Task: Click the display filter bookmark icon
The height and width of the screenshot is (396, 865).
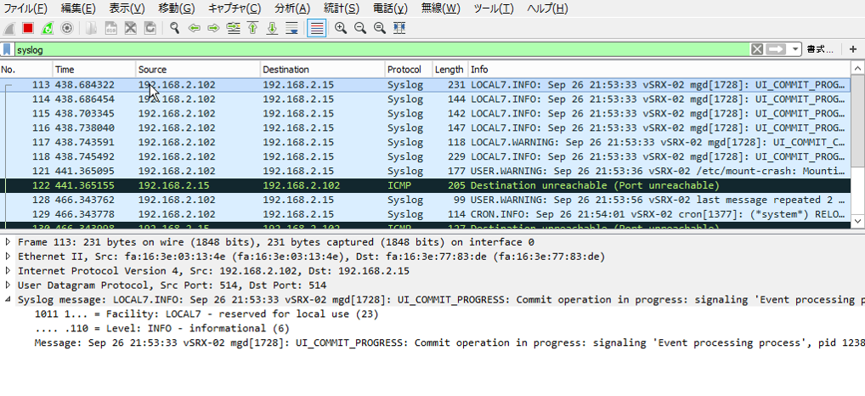Action: coord(8,49)
